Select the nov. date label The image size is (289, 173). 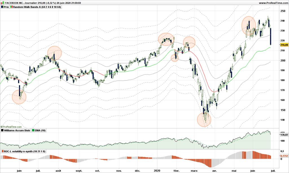click(119, 171)
